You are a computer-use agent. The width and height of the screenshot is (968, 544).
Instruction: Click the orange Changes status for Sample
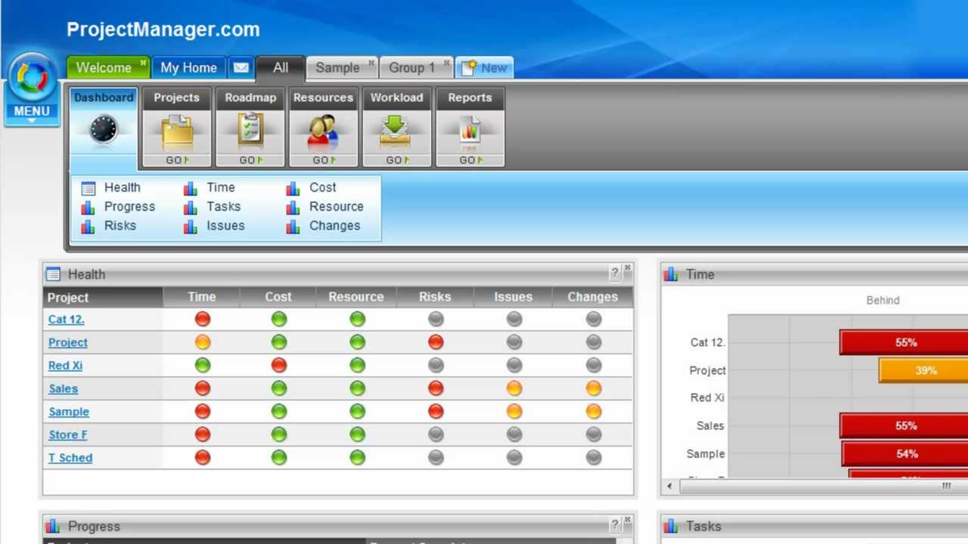pos(594,411)
